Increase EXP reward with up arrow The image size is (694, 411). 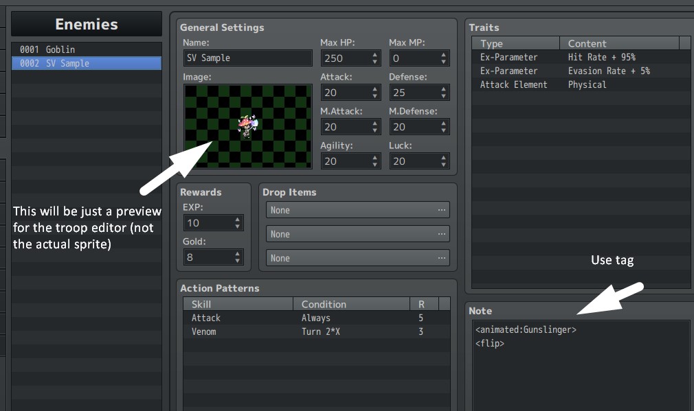238,219
